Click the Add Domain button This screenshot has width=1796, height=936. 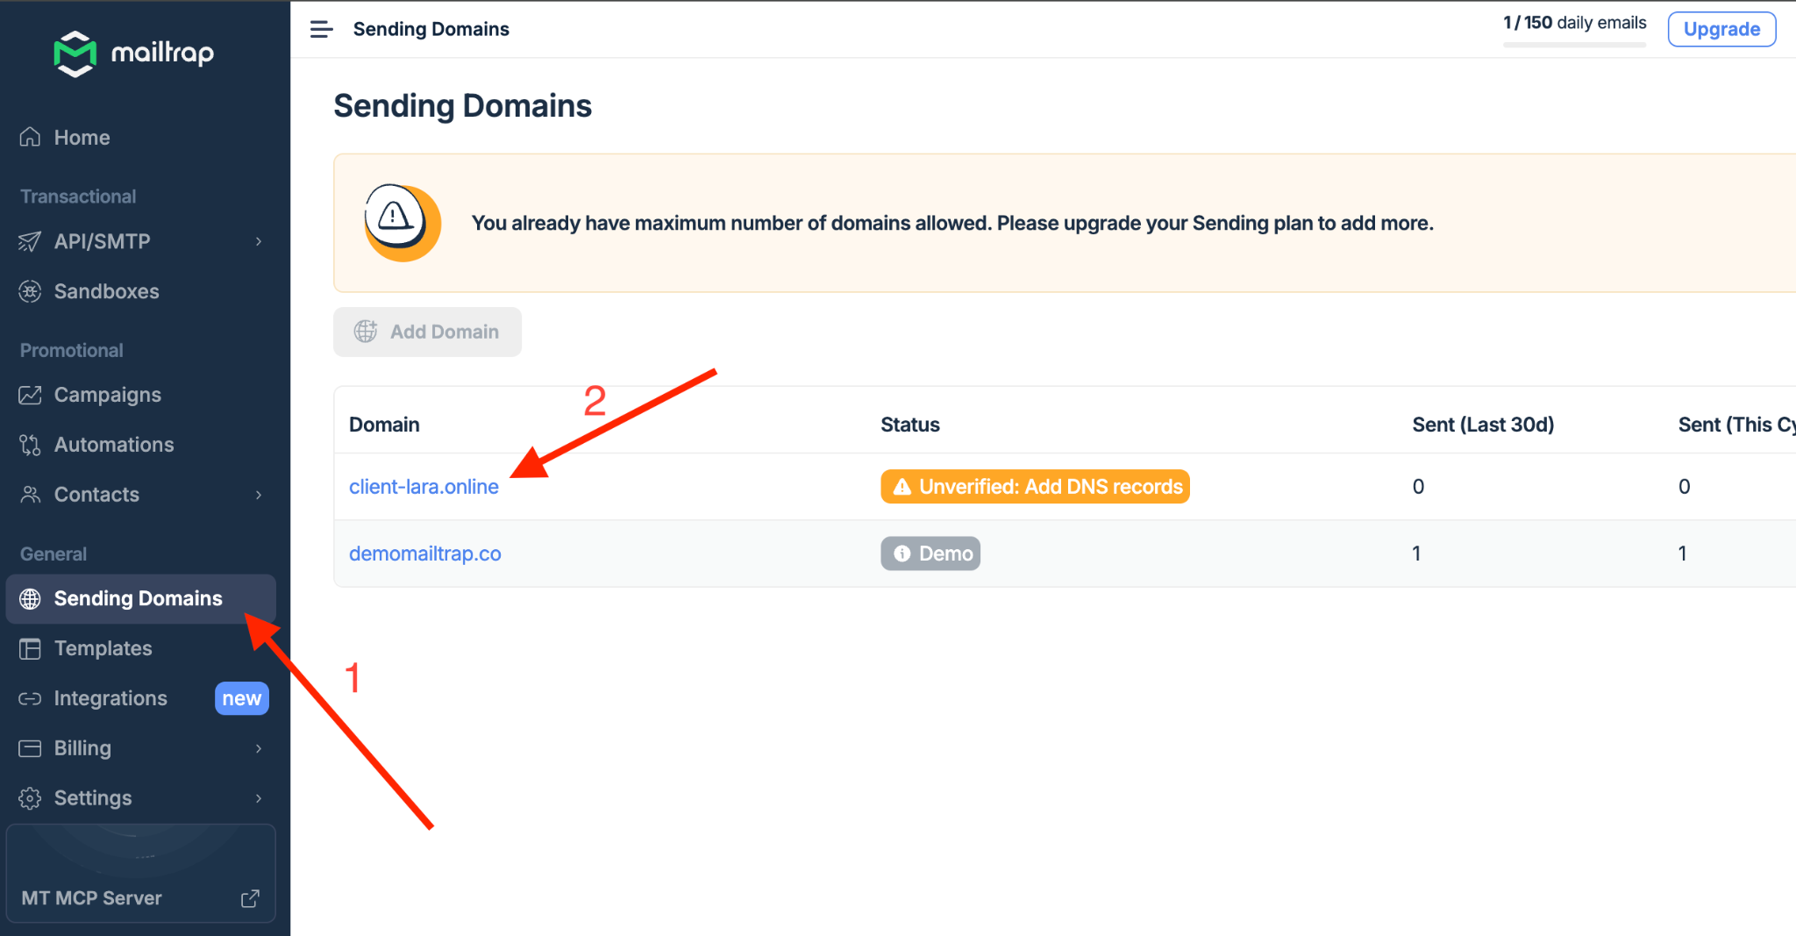427,332
